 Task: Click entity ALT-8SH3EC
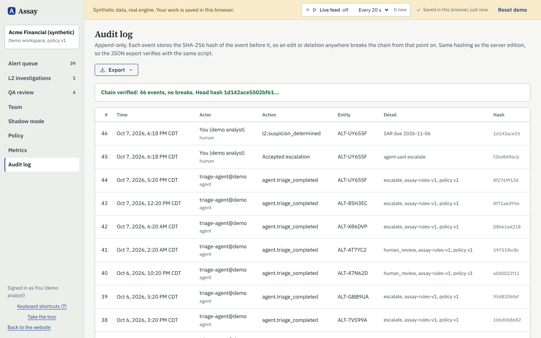click(x=352, y=203)
